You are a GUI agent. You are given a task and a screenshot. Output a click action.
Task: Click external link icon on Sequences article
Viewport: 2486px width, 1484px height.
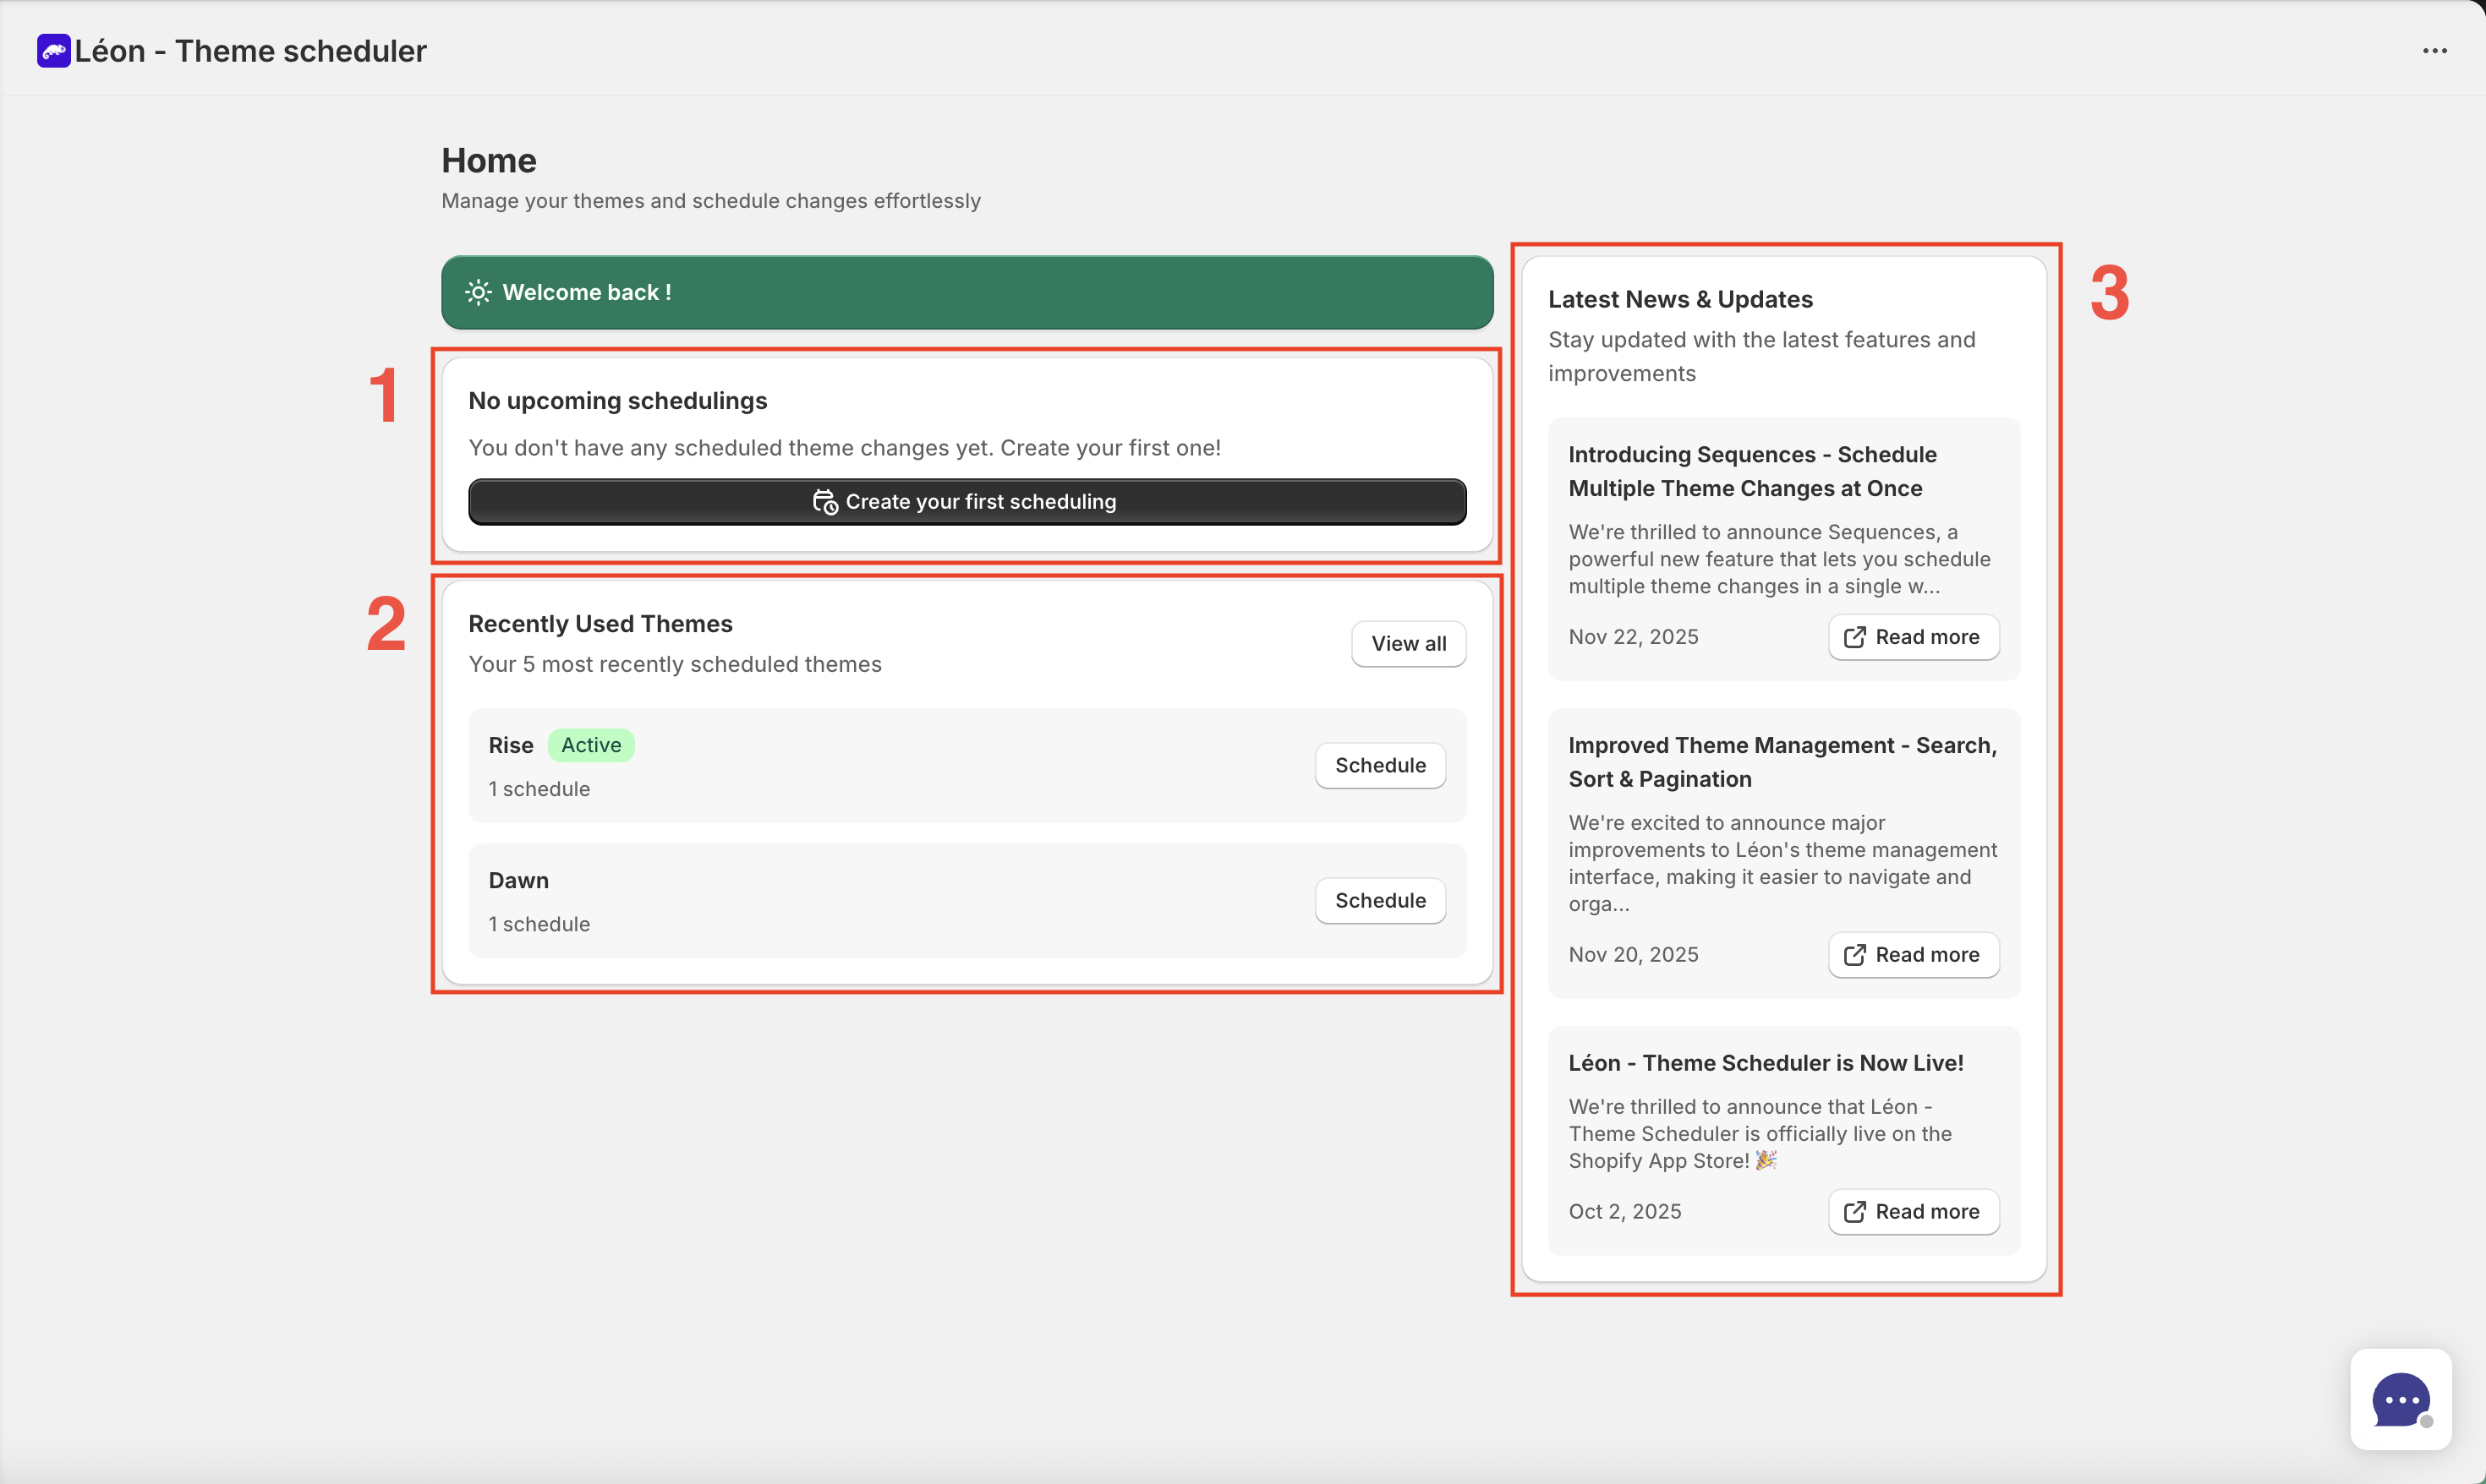pyautogui.click(x=1854, y=638)
